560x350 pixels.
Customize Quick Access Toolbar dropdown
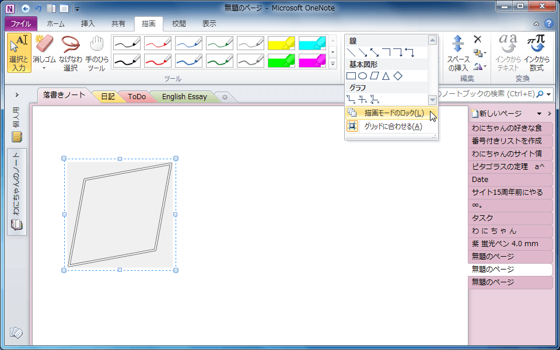click(x=78, y=9)
